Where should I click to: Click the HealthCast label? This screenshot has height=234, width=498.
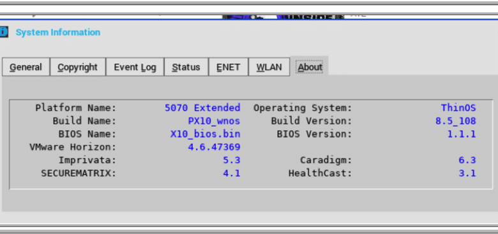(320, 173)
